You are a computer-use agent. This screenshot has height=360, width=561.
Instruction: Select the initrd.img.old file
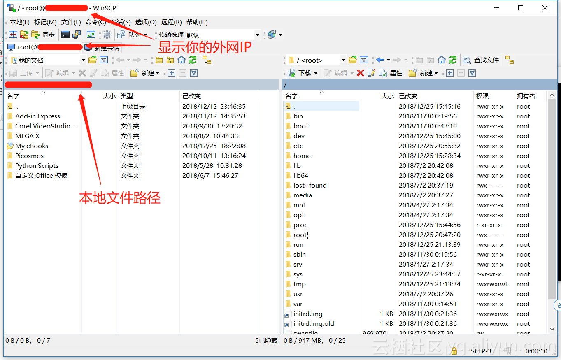314,324
